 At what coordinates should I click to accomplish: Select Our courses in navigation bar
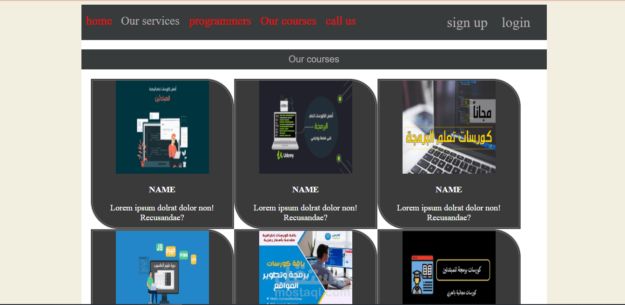tap(289, 21)
